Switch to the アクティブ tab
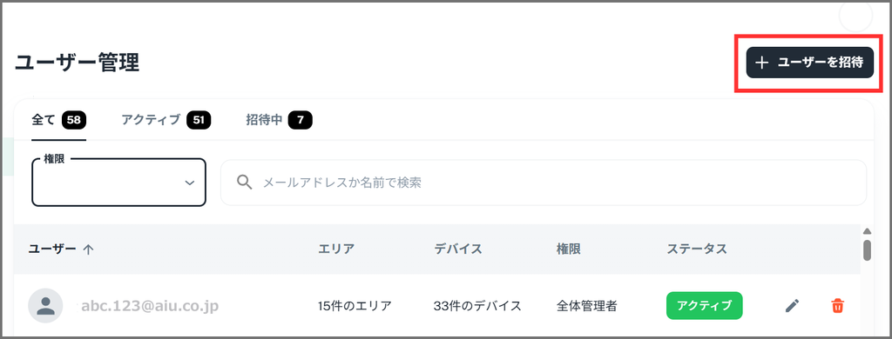 pos(166,120)
